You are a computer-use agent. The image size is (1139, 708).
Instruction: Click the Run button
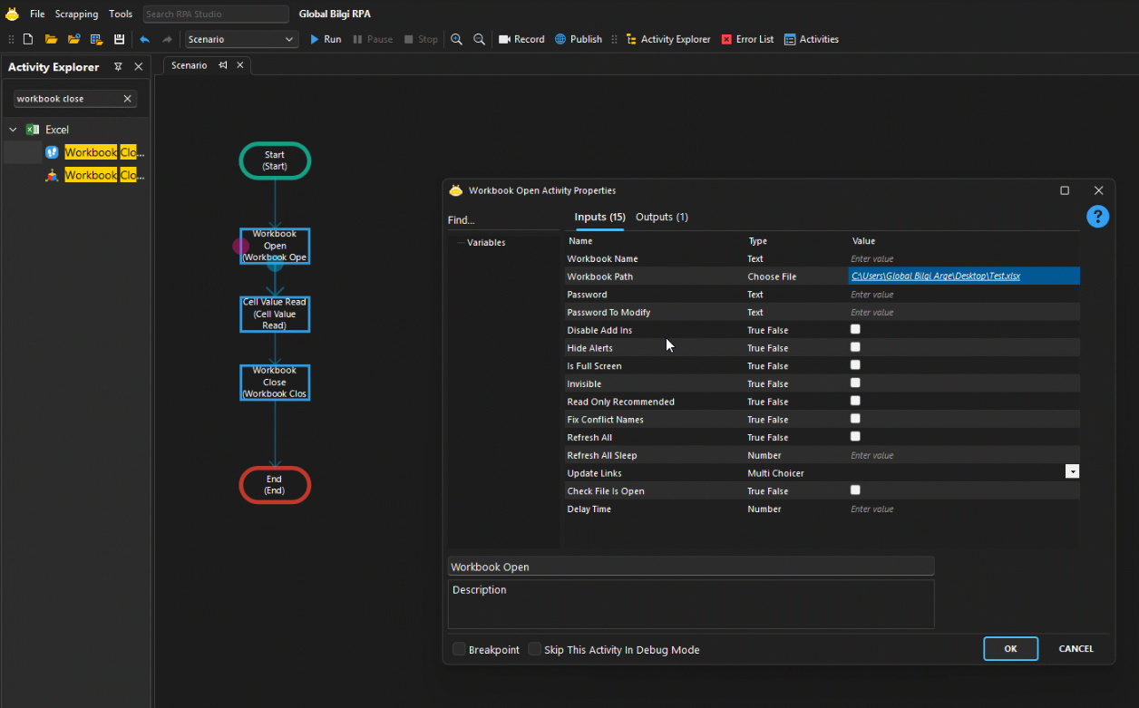click(325, 40)
